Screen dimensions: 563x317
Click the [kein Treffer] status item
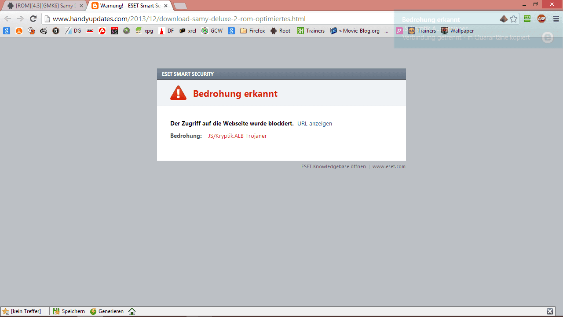[x=22, y=311]
